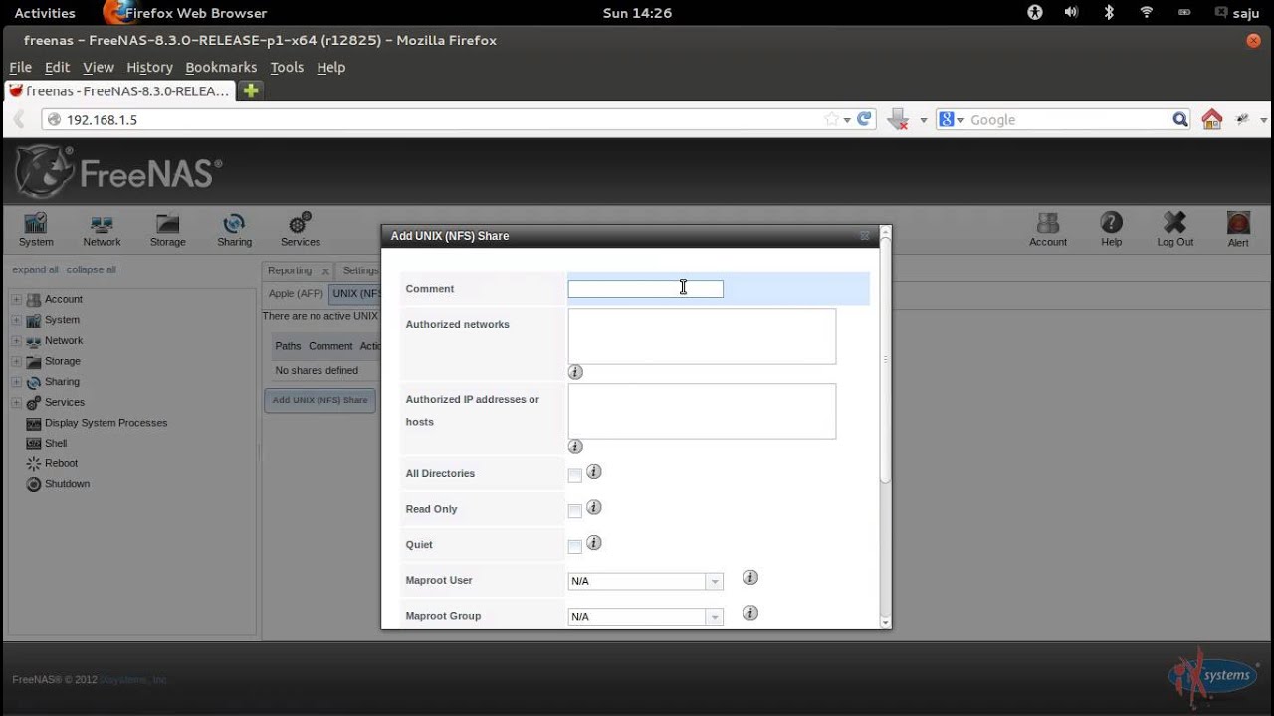Screen dimensions: 1274x716
Task: Select the Apple (AFP) tab
Action: click(x=296, y=294)
